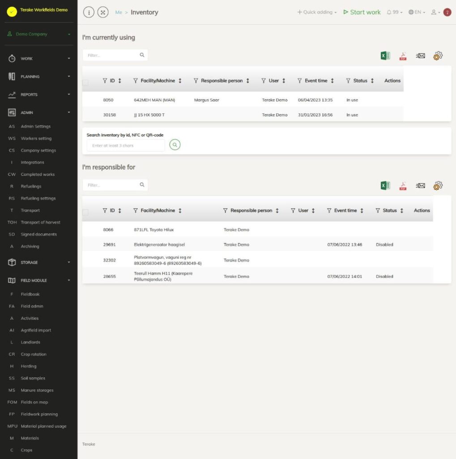Select row '871LFL Toyota Hilux'

point(257,230)
